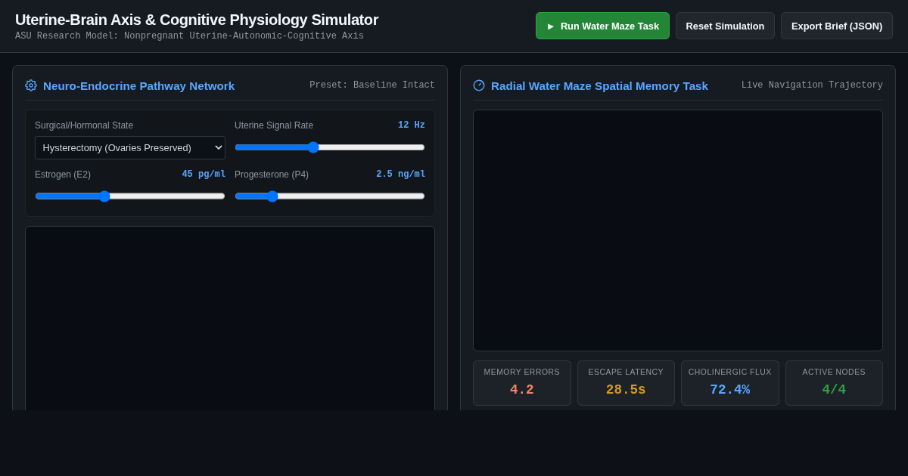Click the ASU Research Model subtitle
This screenshot has width=908, height=476.
[x=189, y=36]
